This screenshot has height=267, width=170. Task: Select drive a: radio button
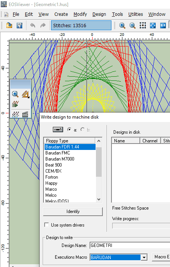[x=70, y=130]
